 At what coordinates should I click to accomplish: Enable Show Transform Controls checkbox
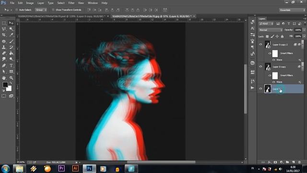click(x=53, y=10)
